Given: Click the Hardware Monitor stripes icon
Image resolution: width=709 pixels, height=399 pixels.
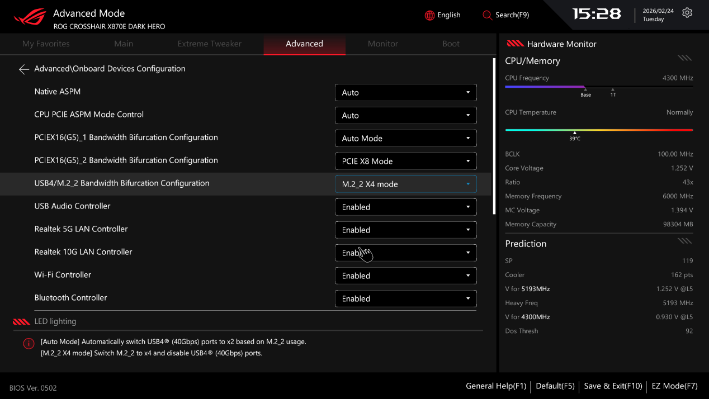Looking at the screenshot, I should tap(514, 44).
